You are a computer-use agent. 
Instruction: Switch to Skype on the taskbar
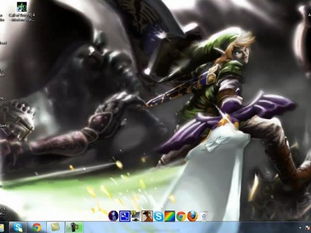(x=18, y=227)
